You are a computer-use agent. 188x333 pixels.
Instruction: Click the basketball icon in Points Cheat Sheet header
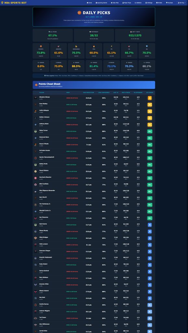point(36,85)
